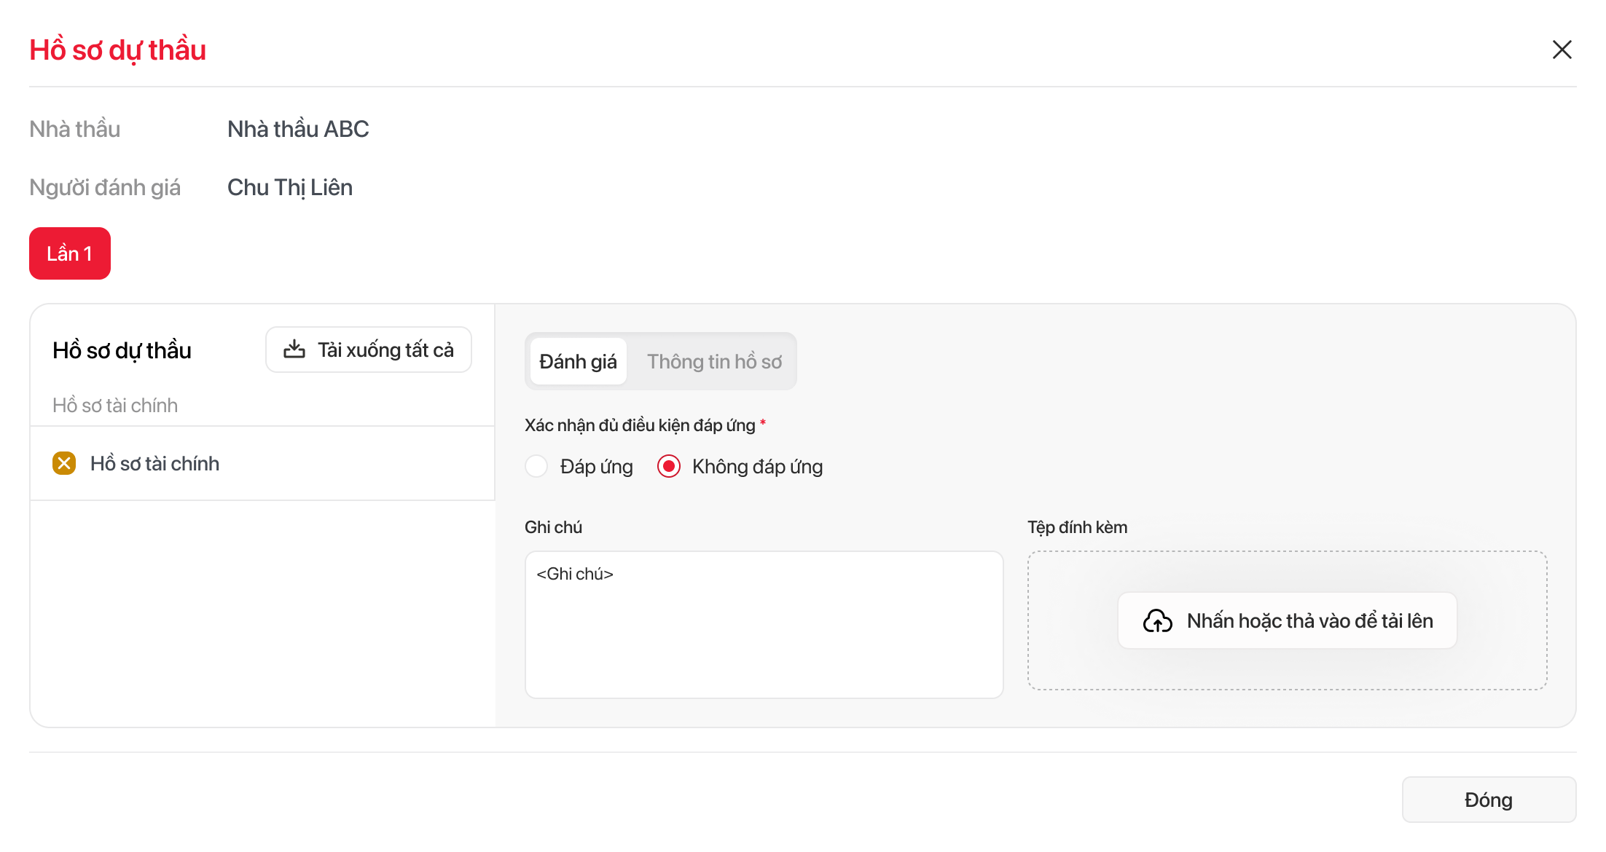Click the gray Hồ sơ tài chính section header
This screenshot has width=1606, height=852.
pyautogui.click(x=115, y=405)
